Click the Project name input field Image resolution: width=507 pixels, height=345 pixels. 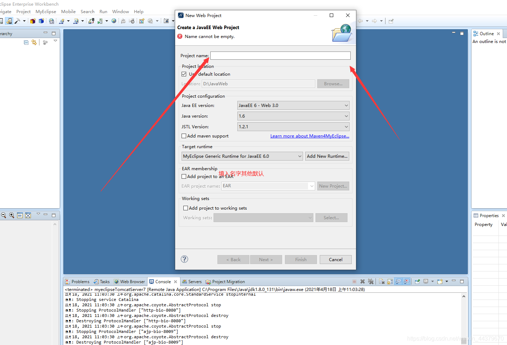pos(280,55)
